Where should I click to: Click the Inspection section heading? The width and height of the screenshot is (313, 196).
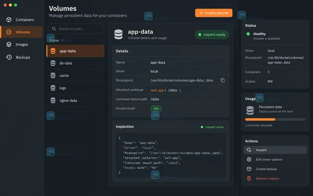[125, 126]
